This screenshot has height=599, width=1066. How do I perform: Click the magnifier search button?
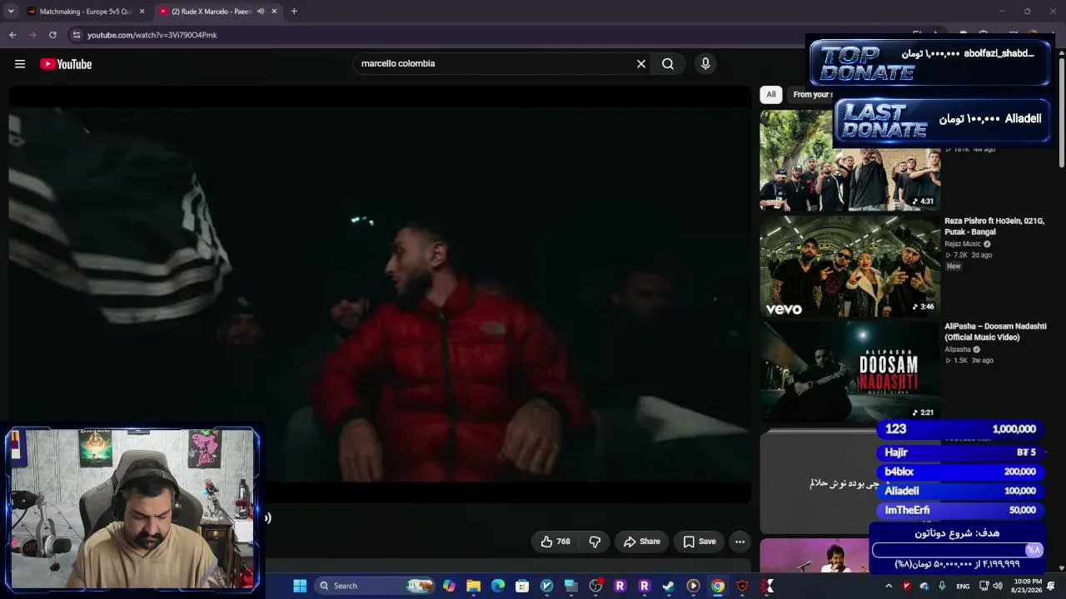click(x=668, y=64)
